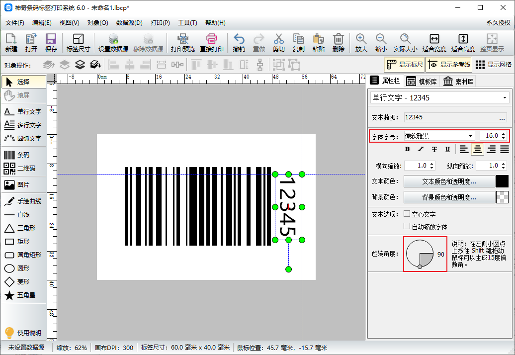Click the 适合高度 fit height icon
This screenshot has width=515, height=355.
[463, 43]
